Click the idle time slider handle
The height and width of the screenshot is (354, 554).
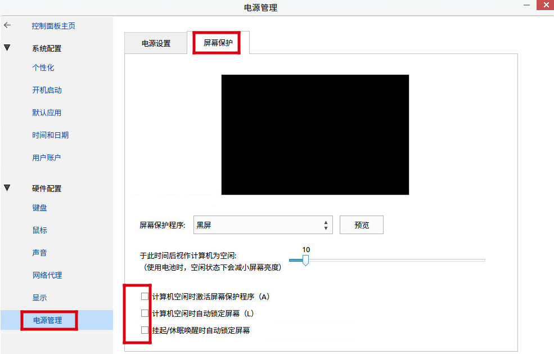305,260
